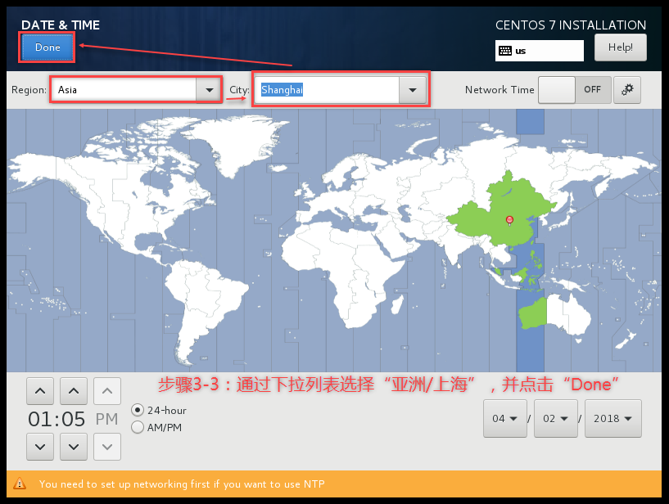Click the warning triangle icon in orange bar
This screenshot has height=504, width=669.
(x=20, y=484)
